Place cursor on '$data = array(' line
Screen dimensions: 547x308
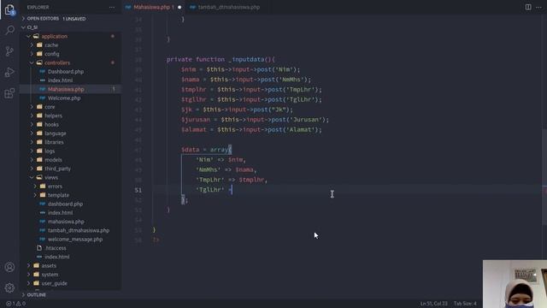(x=206, y=150)
